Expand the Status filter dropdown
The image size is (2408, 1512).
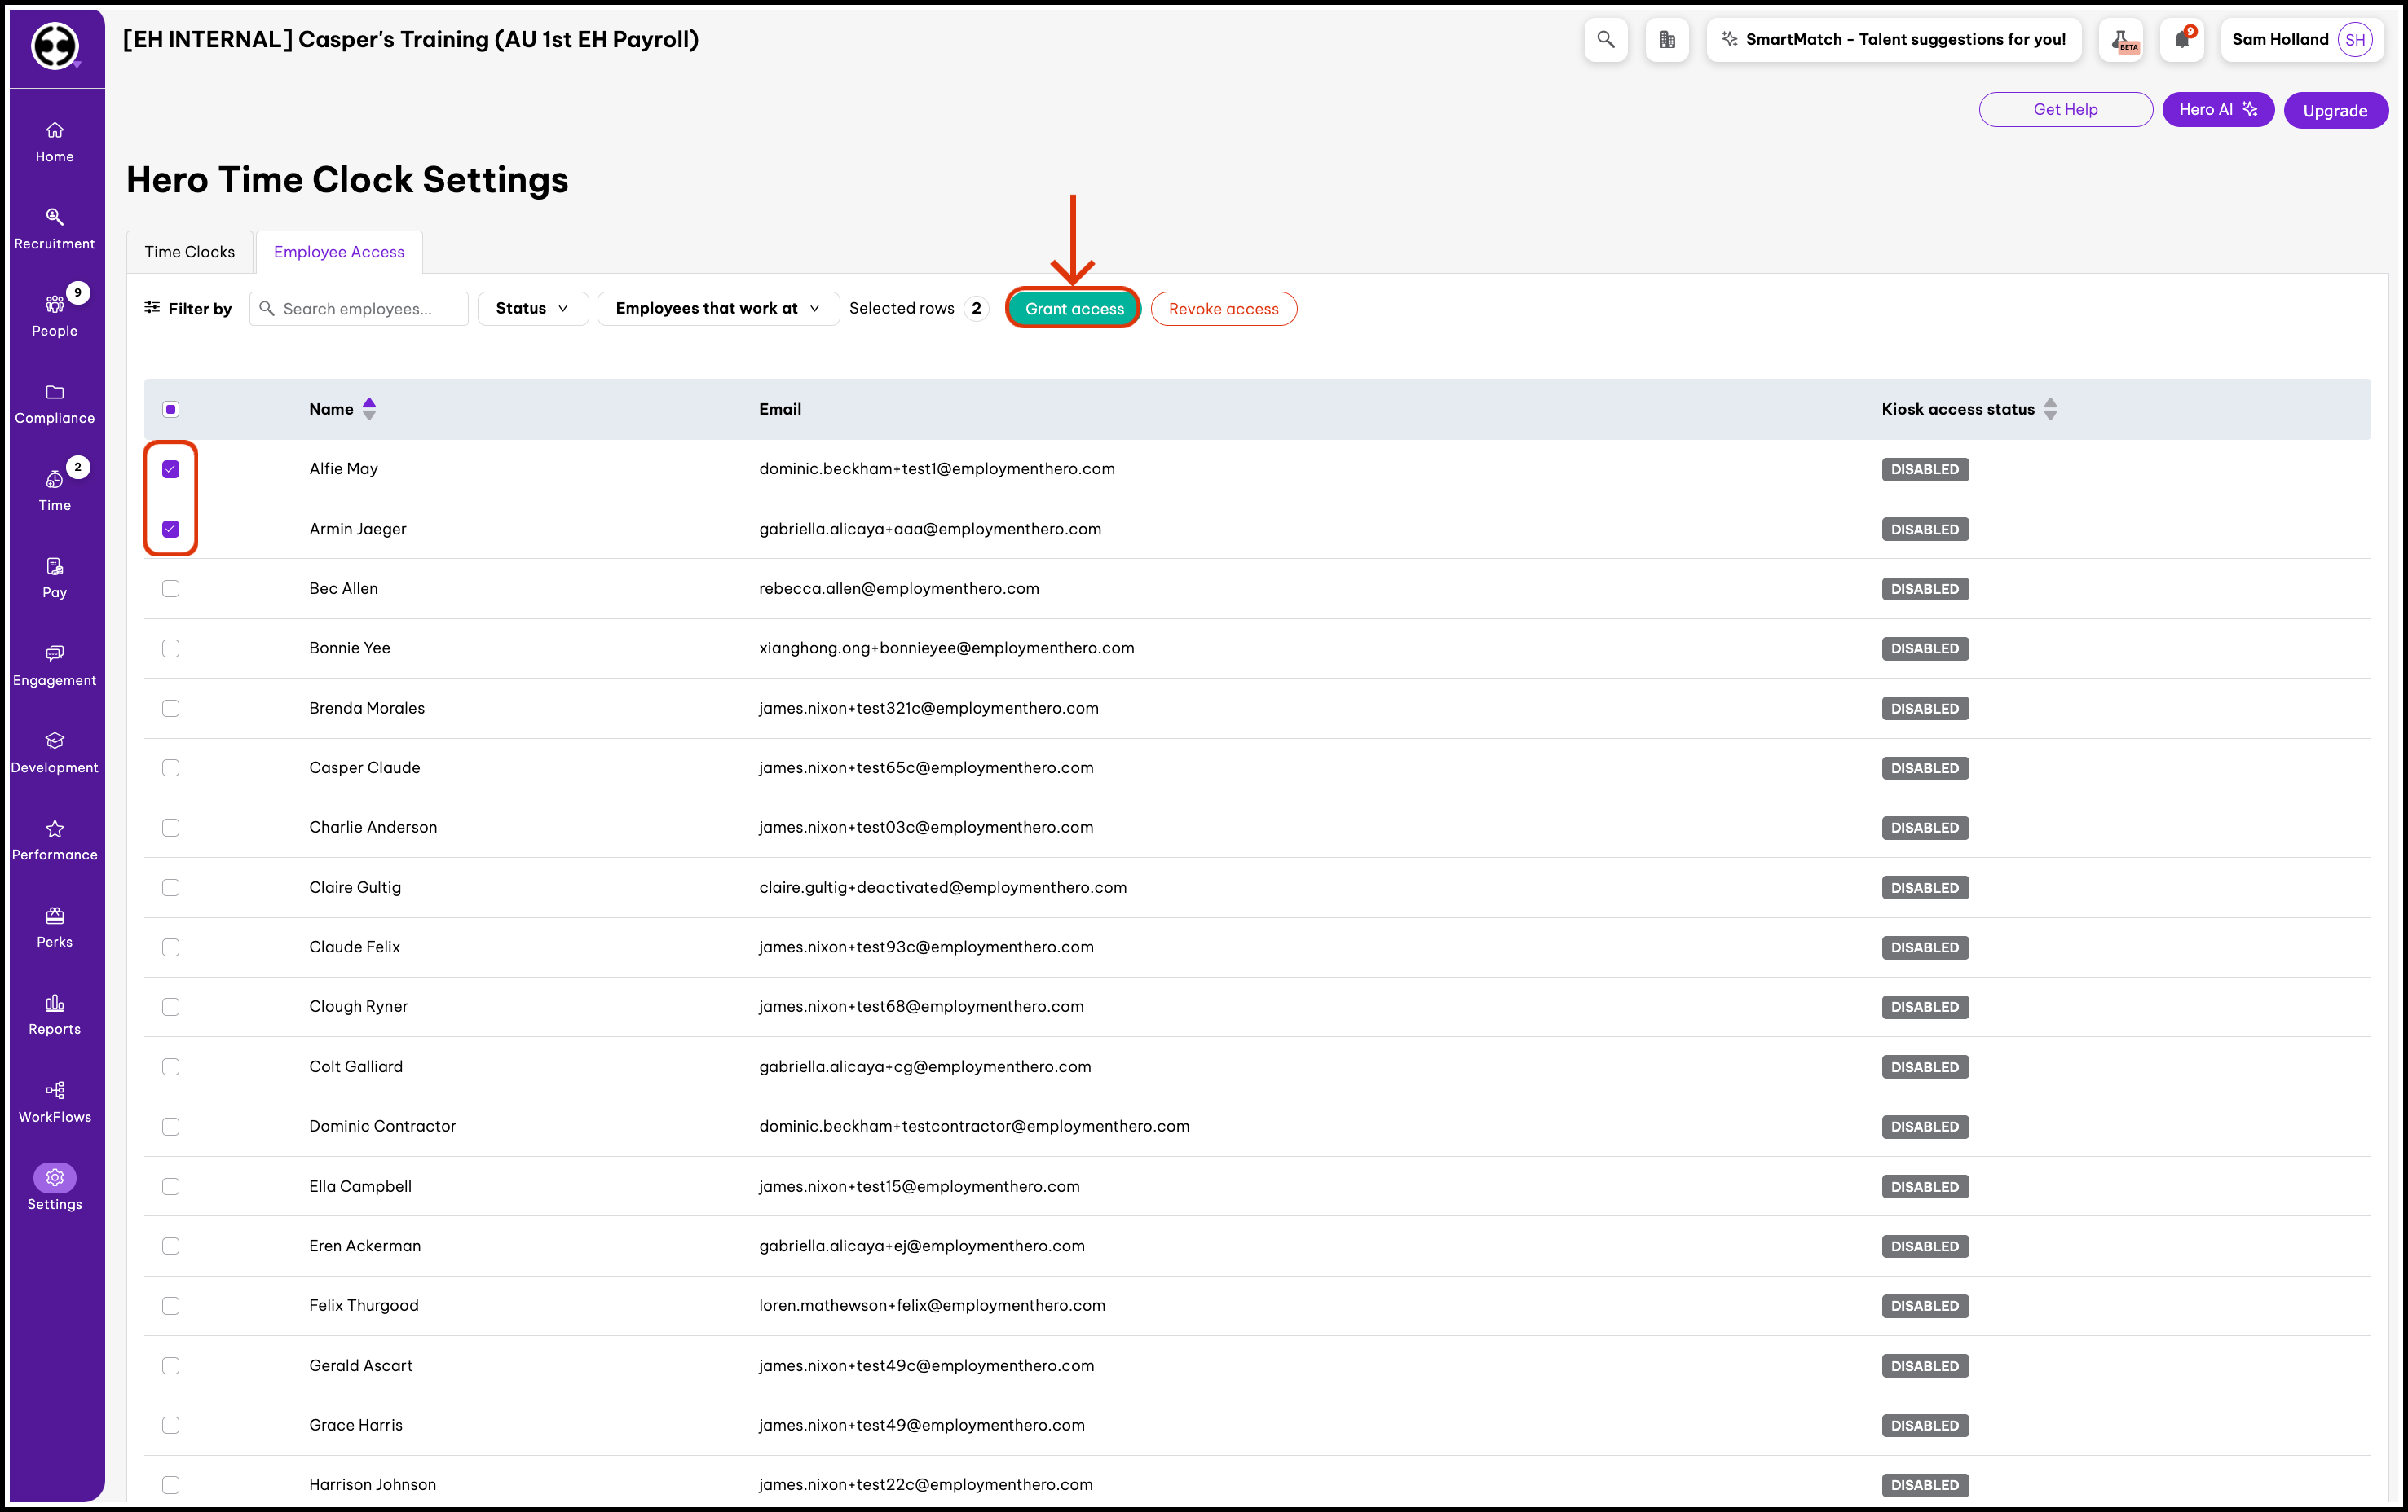(532, 309)
